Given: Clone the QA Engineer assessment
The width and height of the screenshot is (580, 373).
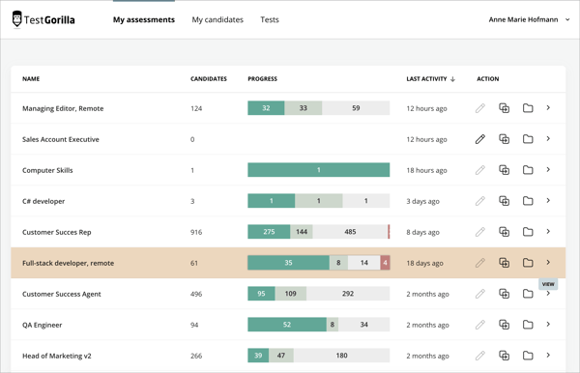Looking at the screenshot, I should coord(505,325).
